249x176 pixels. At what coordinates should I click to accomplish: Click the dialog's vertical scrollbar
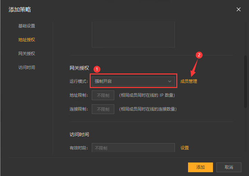click(x=246, y=82)
